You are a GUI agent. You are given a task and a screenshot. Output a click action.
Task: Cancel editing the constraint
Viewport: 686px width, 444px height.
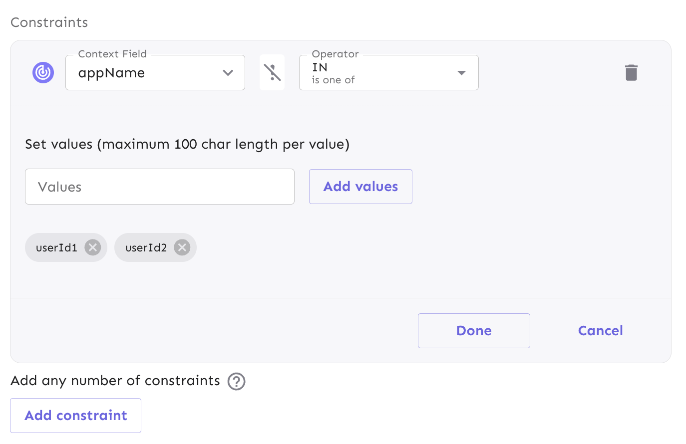[600, 330]
